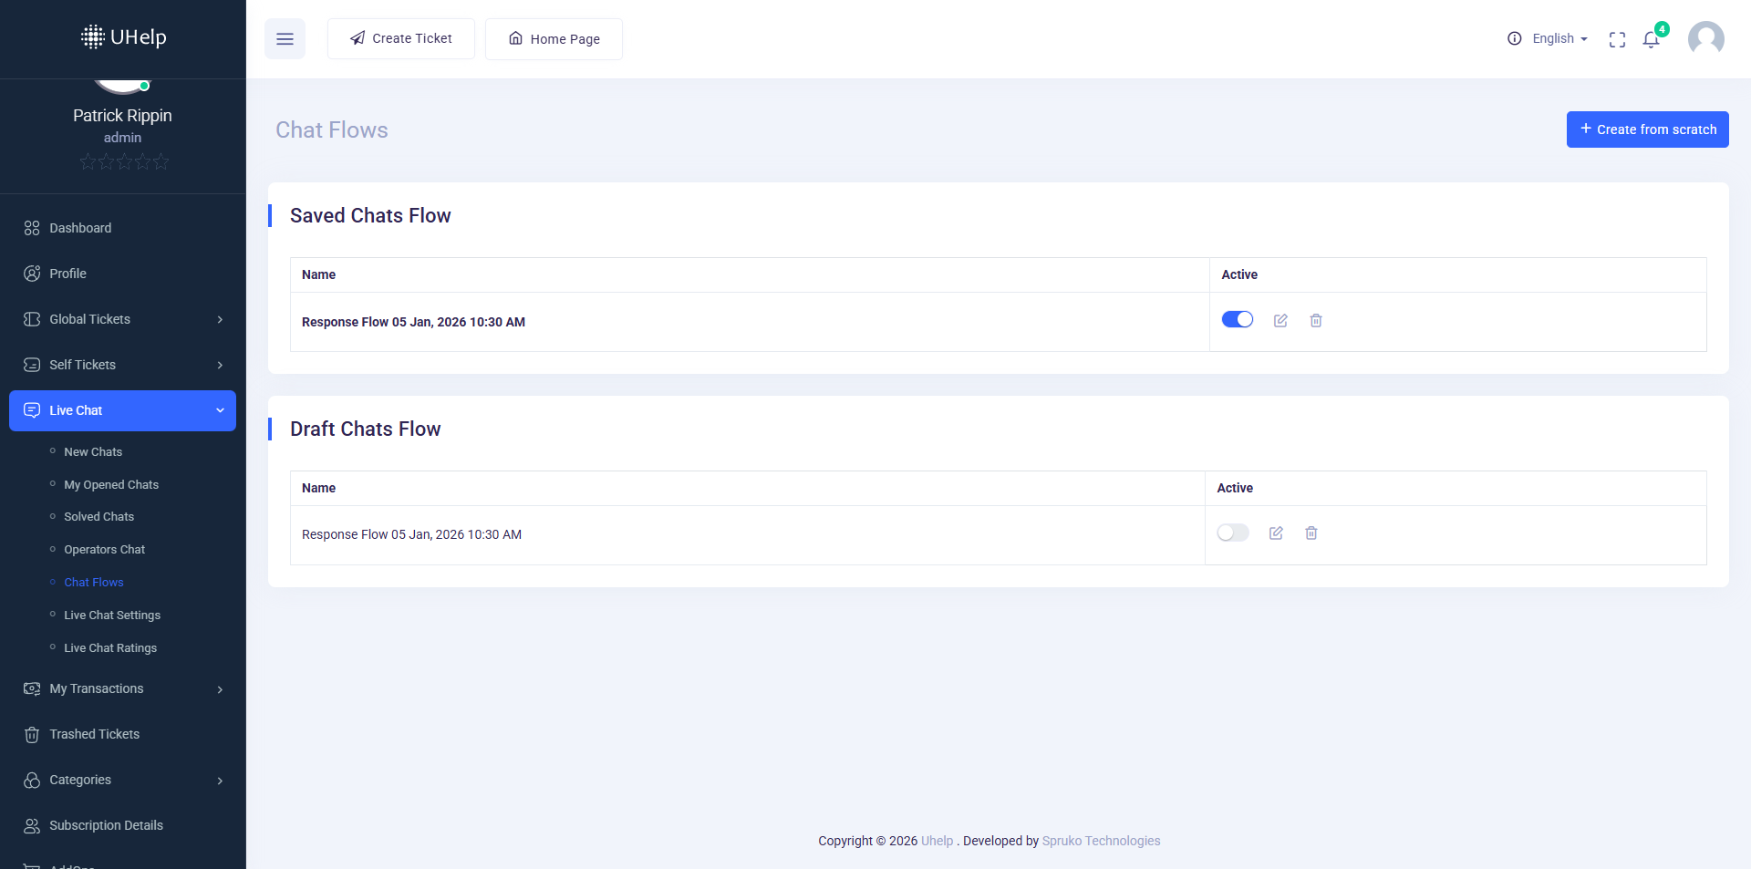1751x869 pixels.
Task: Edit the saved Response Flow
Action: coord(1280,320)
